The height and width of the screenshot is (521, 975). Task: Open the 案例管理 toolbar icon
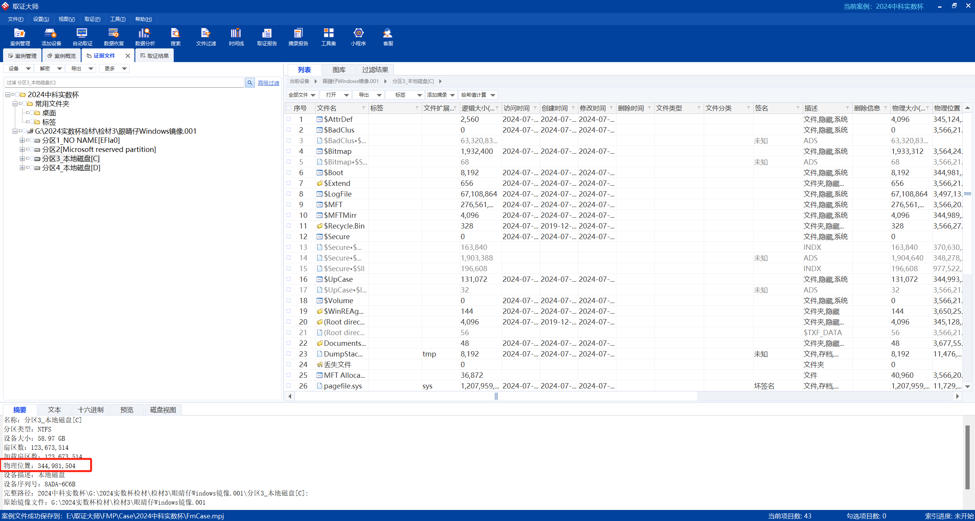click(x=20, y=37)
